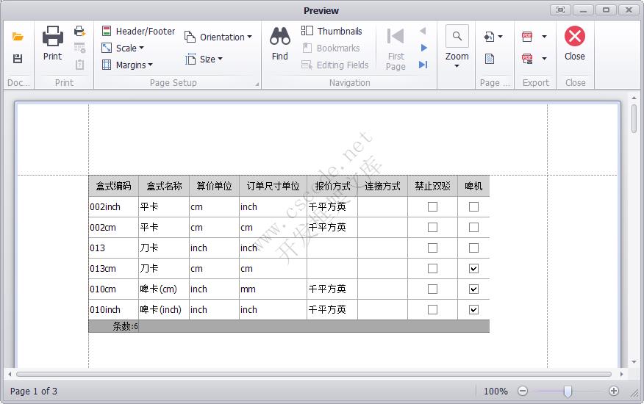Click the scroll down arrow

click(x=634, y=362)
